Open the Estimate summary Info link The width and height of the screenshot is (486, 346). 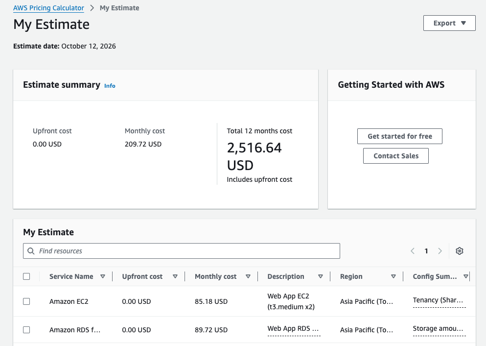pos(110,86)
